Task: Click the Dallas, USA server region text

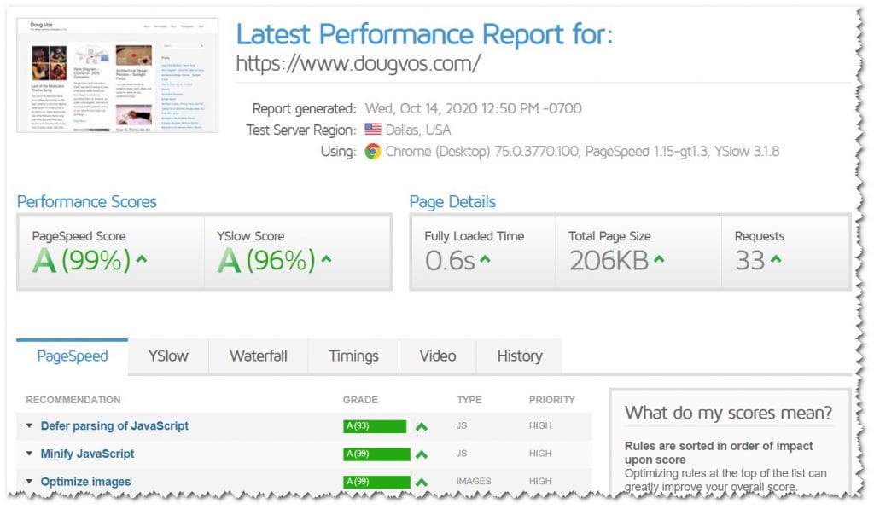Action: 418,130
